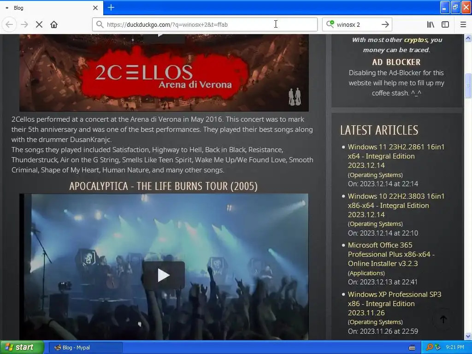This screenshot has width=472, height=354.
Task: Open the Library bookmarks panel
Action: coord(431,24)
